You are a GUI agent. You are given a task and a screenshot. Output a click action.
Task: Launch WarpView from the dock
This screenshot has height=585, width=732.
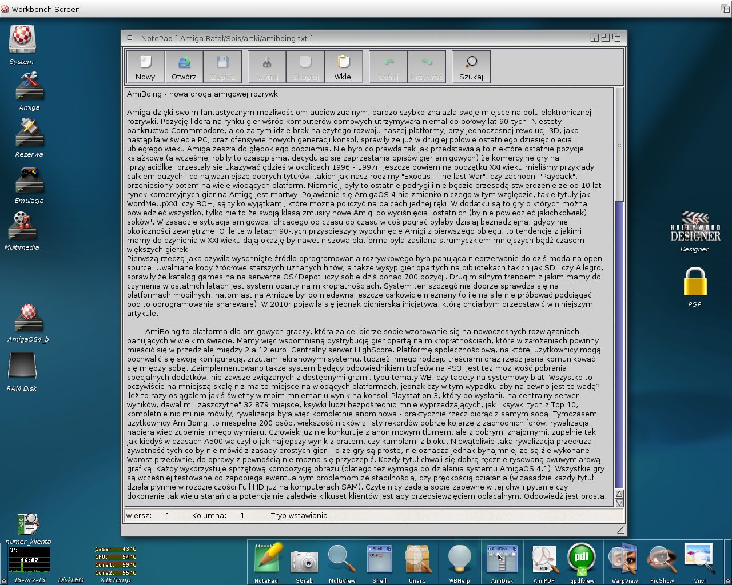tap(624, 563)
